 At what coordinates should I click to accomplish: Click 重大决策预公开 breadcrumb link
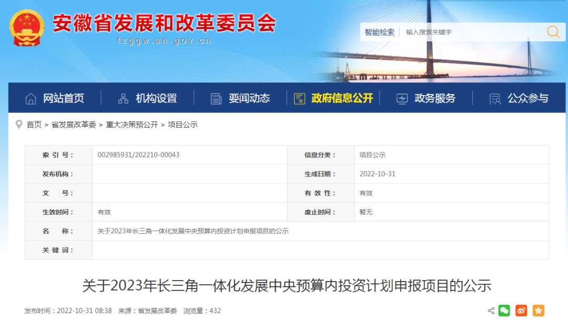132,125
